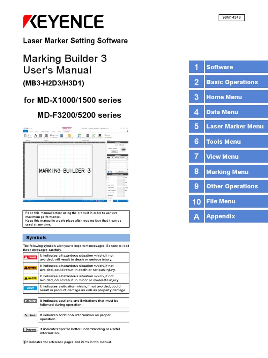268x358 pixels.
Task: Click the orange WARNING symbol
Action: click(x=31, y=267)
